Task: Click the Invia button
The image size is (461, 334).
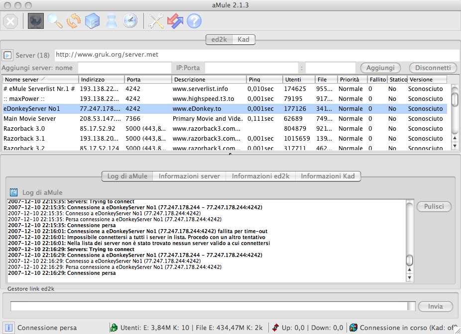Action: (435, 306)
